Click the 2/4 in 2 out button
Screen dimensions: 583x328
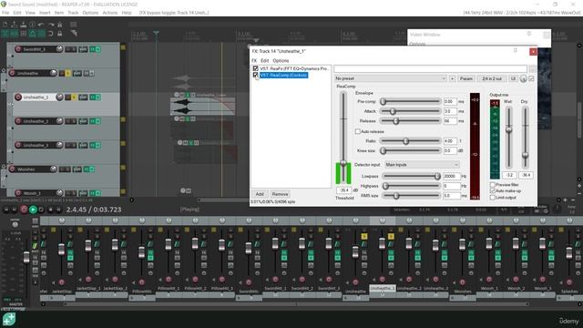pos(492,78)
